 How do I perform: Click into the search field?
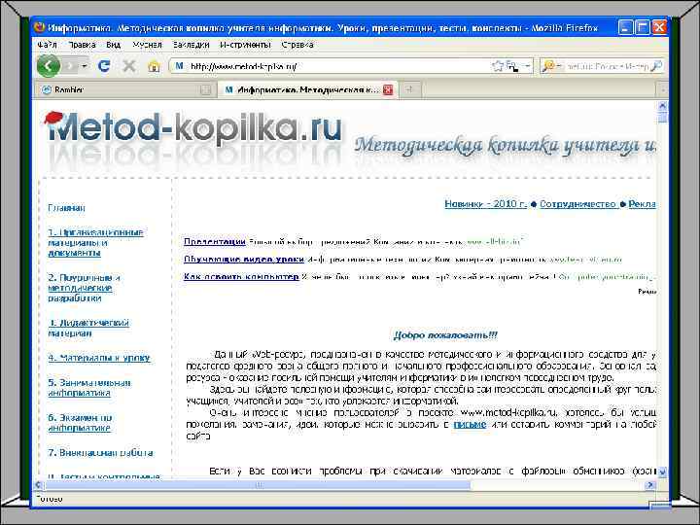pos(608,66)
